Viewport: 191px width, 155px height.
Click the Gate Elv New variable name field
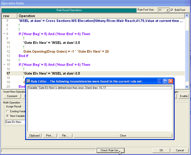click(15, 122)
